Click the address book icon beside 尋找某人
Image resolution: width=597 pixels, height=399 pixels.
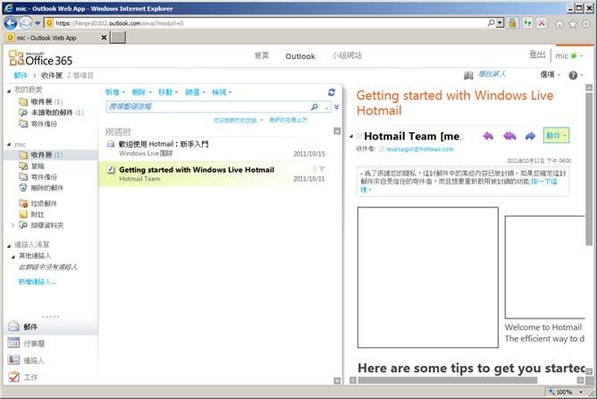(468, 75)
